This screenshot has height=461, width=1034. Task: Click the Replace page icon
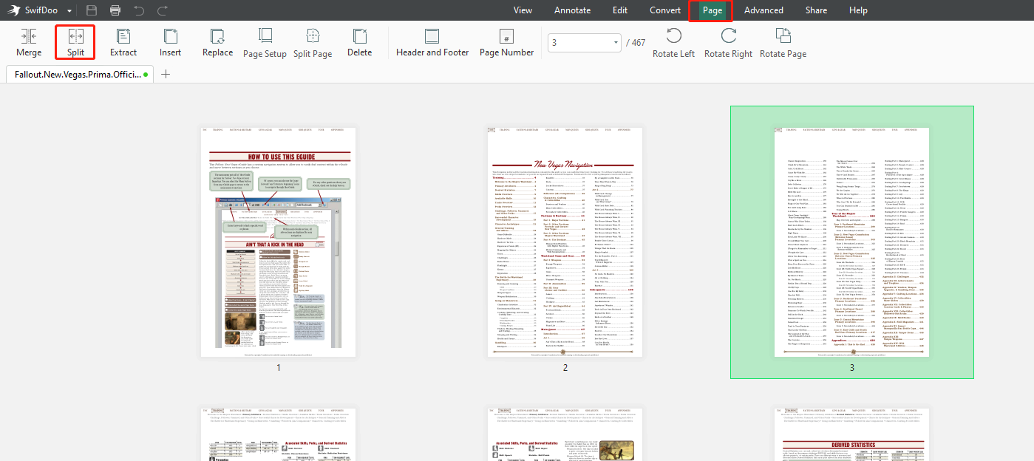click(217, 36)
